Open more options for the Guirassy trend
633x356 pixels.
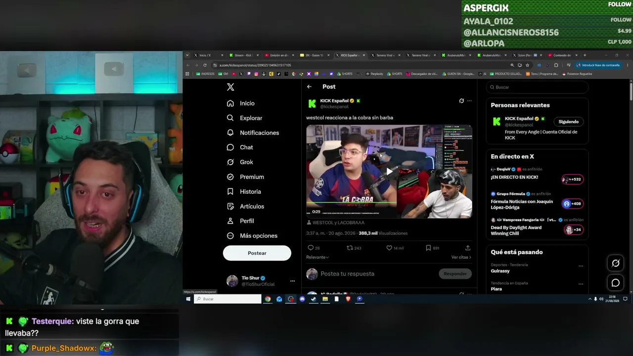click(x=581, y=266)
